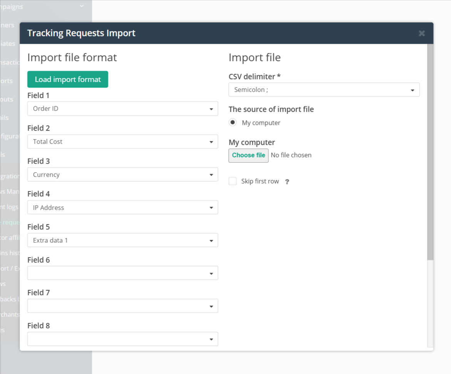Collapse the Campaigns section in the sidebar

(81, 7)
